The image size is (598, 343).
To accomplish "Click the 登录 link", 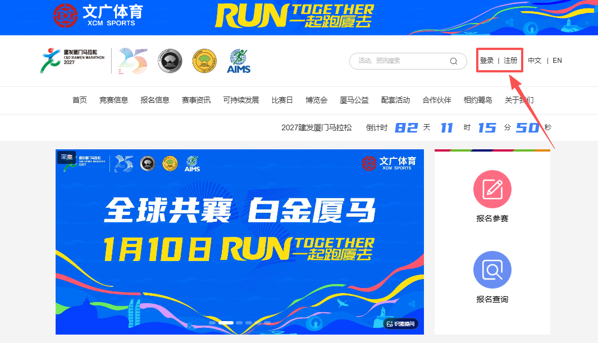I will [487, 60].
